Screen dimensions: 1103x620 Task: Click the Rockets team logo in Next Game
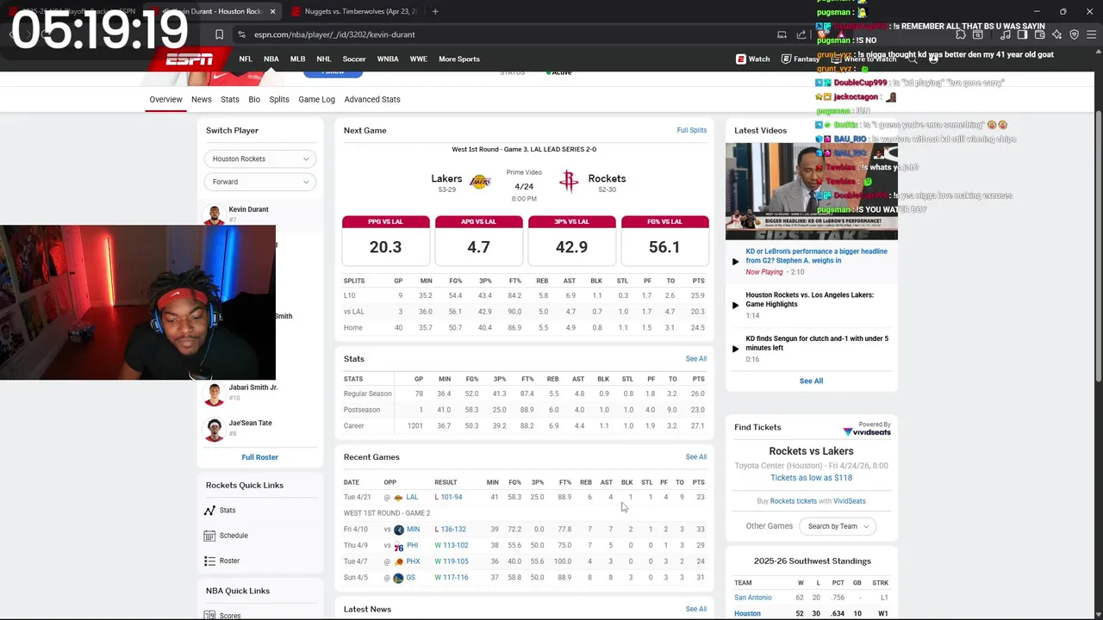click(569, 181)
